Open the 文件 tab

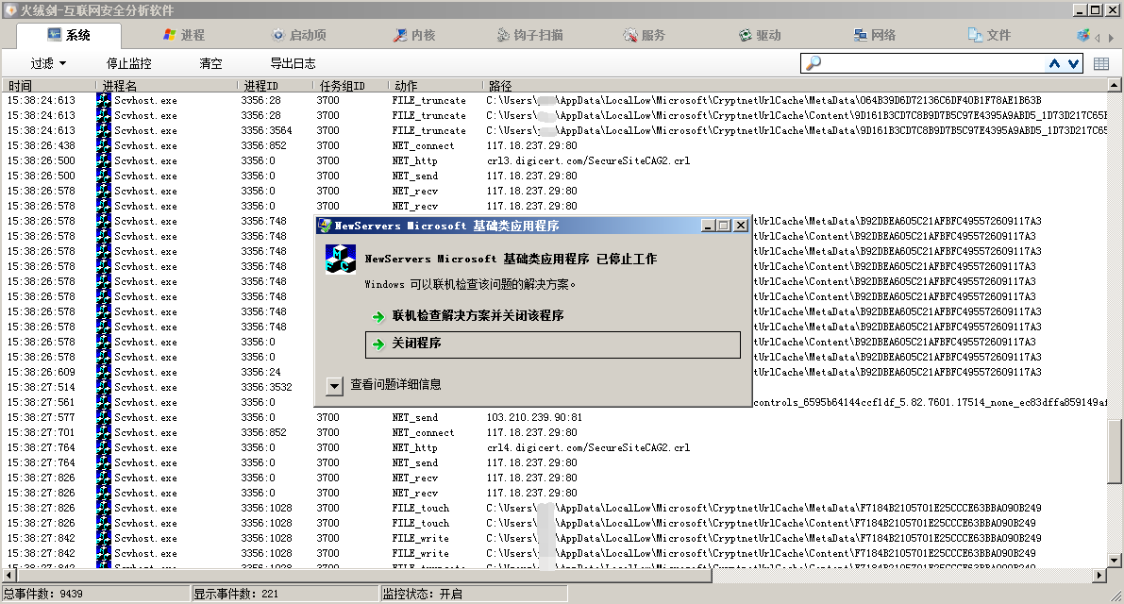tap(989, 35)
